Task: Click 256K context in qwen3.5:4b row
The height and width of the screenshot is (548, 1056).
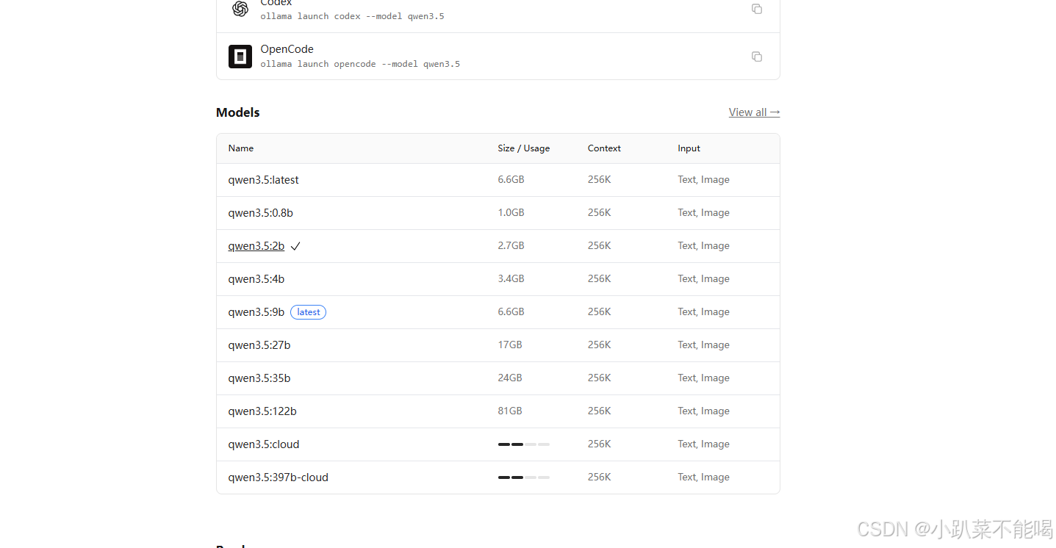Action: pyautogui.click(x=600, y=279)
